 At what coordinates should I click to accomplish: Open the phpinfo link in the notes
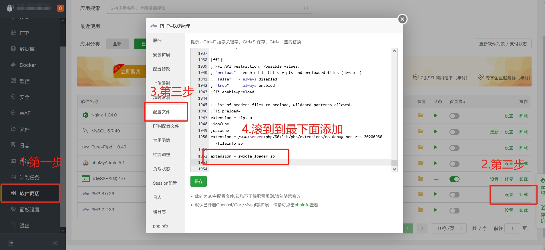302,205
